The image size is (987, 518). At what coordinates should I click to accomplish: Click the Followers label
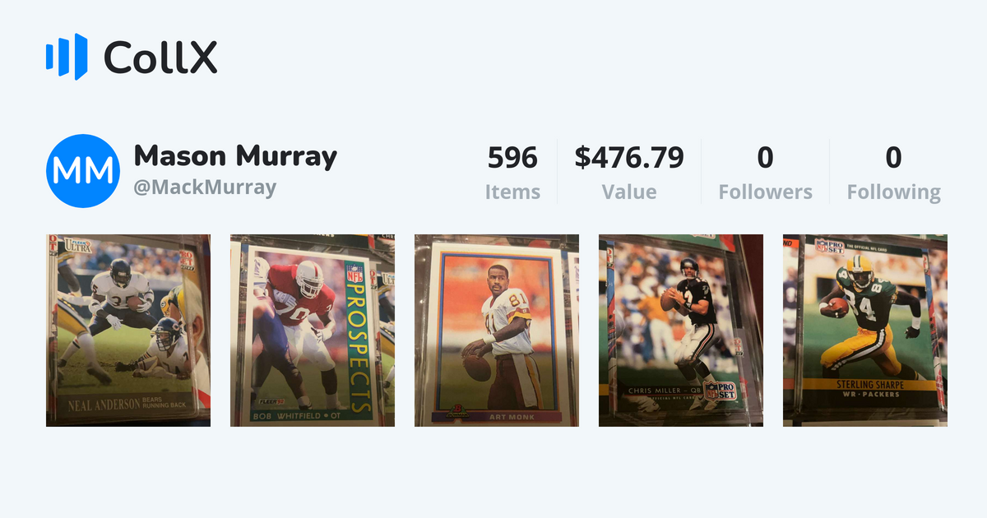point(765,192)
